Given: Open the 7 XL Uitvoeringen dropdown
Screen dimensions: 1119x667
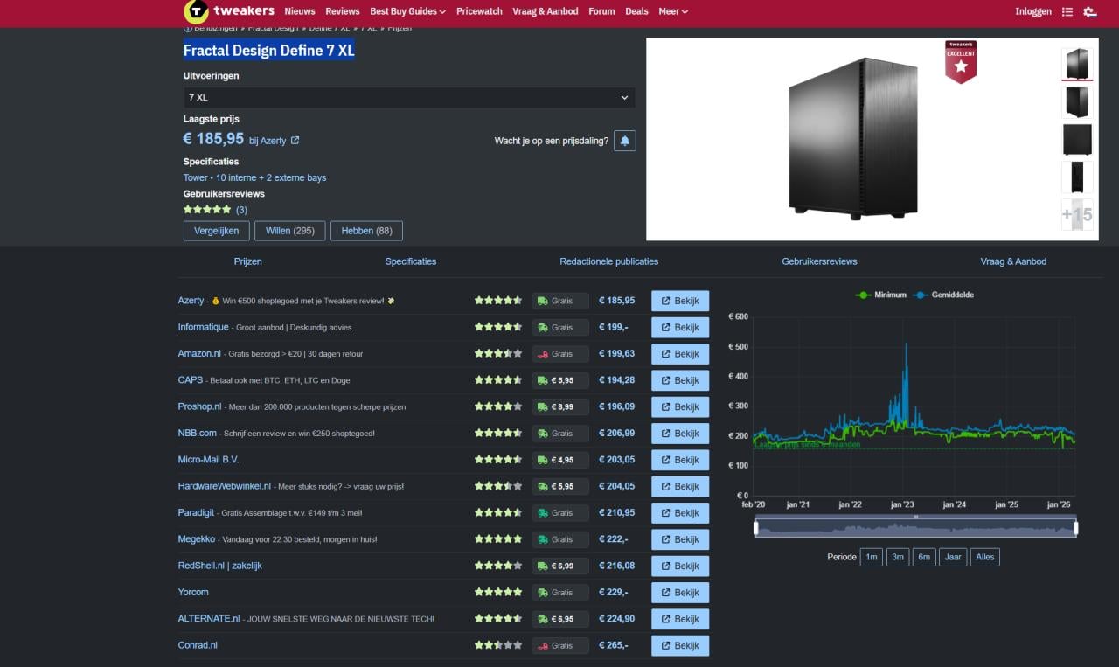Looking at the screenshot, I should click(408, 97).
